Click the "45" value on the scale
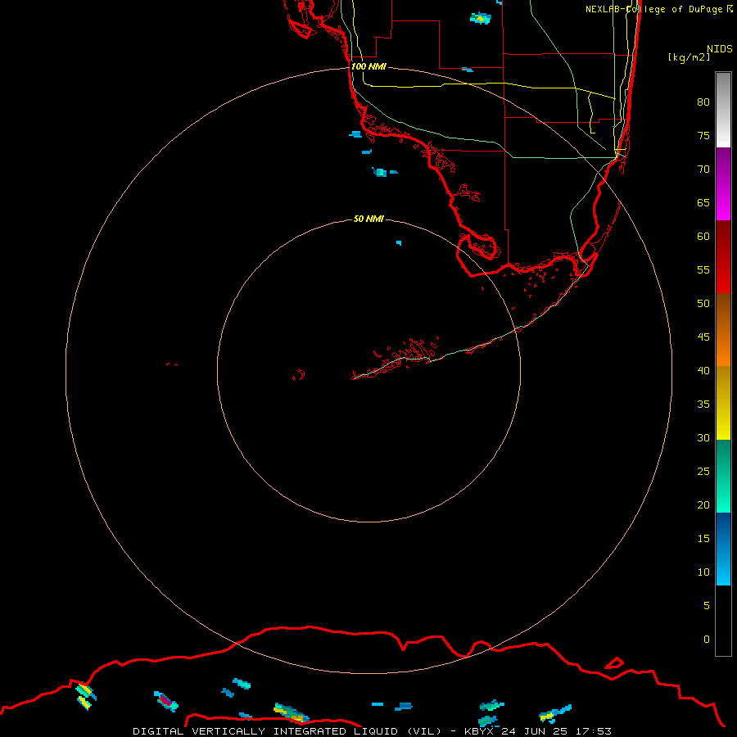737x737 pixels. [703, 337]
